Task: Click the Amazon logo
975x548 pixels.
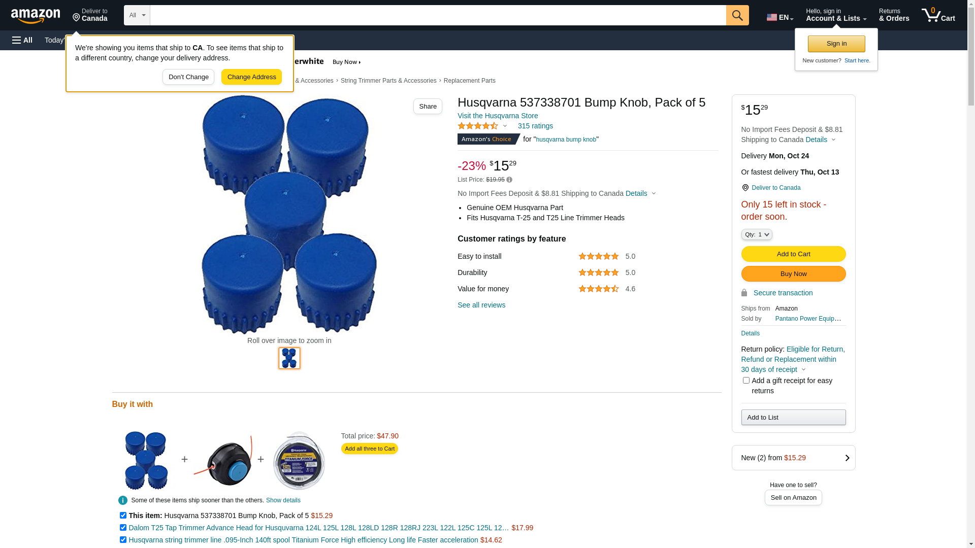Action: 36,16
